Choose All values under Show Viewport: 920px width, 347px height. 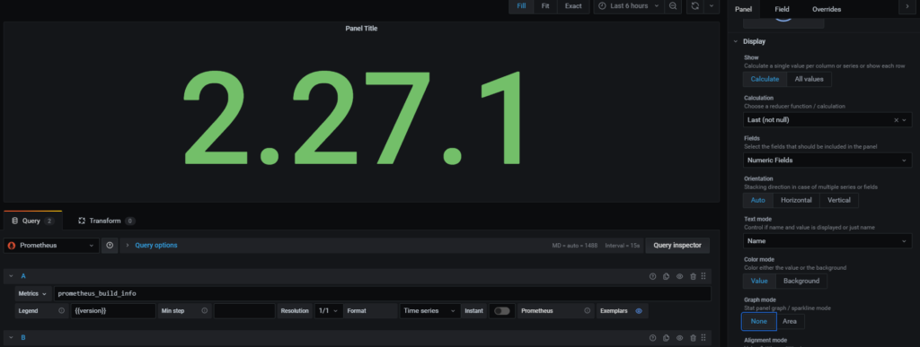(x=809, y=79)
